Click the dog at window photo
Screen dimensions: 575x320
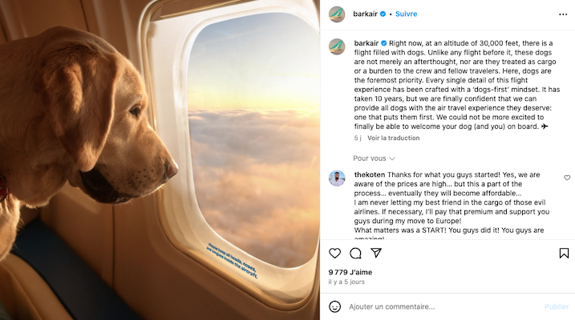pyautogui.click(x=160, y=160)
